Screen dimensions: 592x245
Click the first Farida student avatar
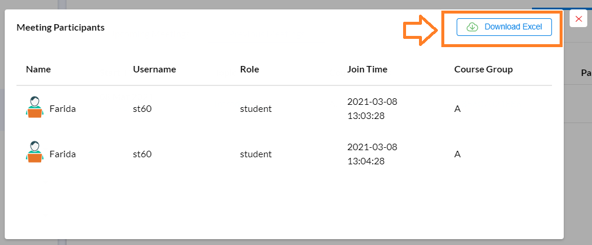coord(34,107)
